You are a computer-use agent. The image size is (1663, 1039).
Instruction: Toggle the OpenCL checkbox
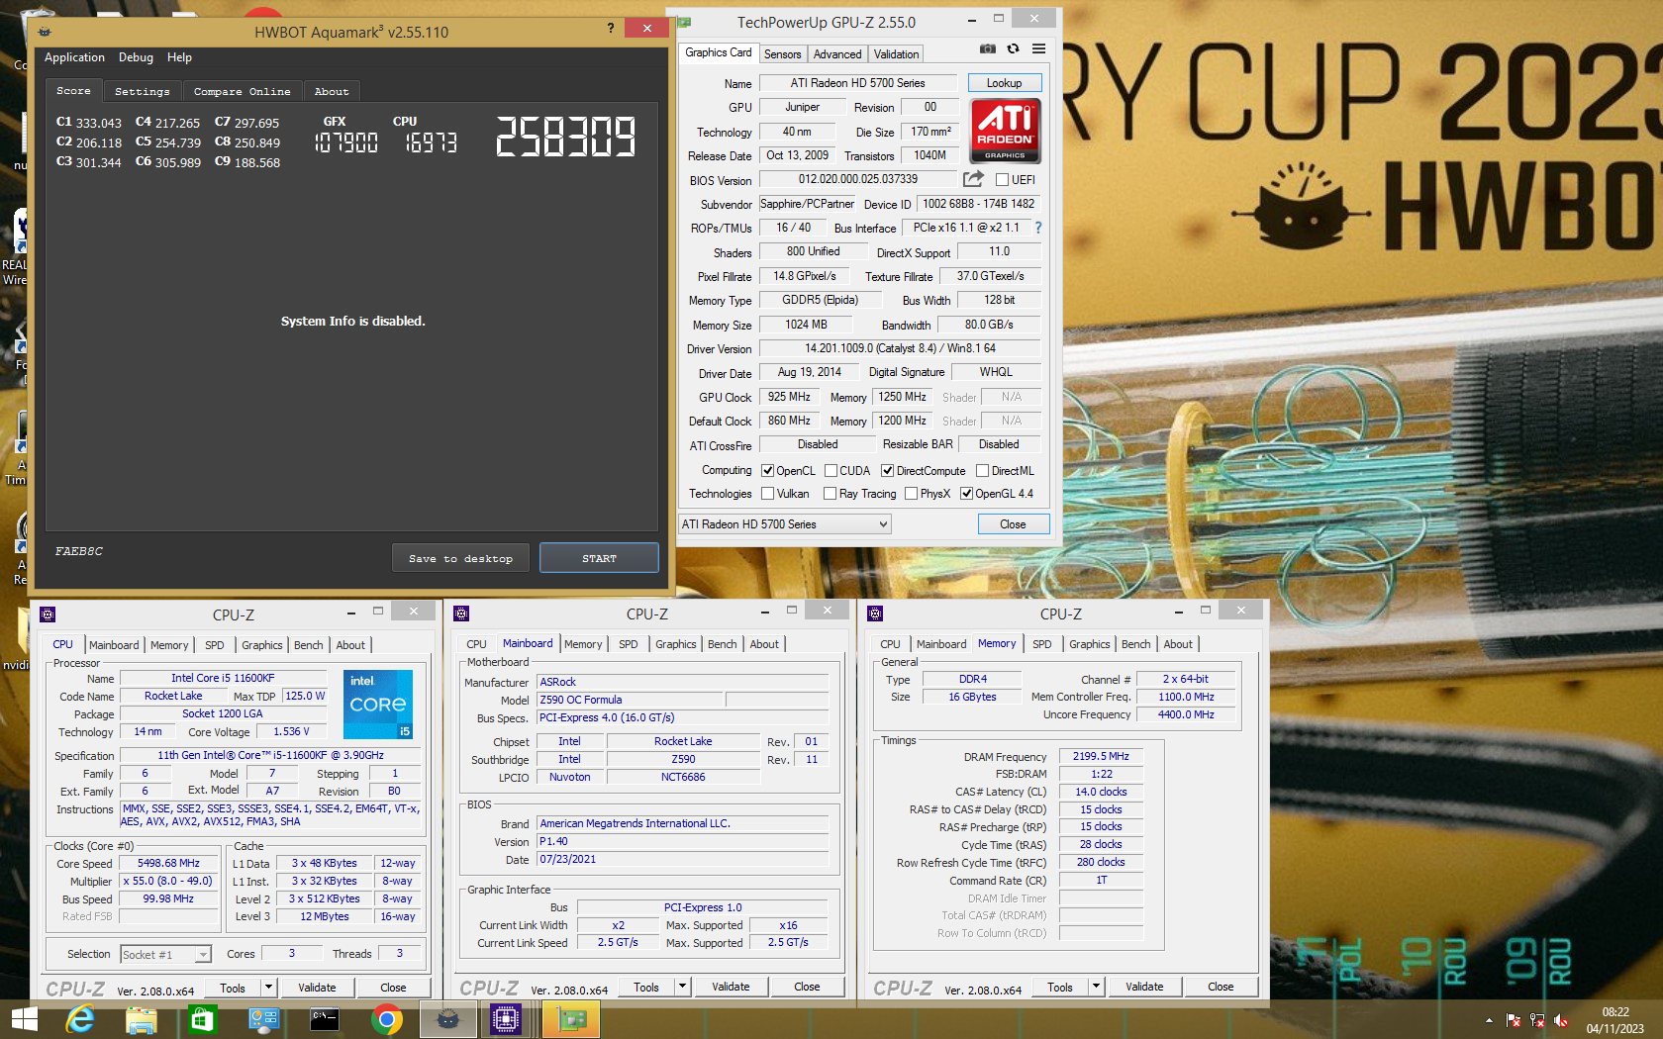(767, 471)
